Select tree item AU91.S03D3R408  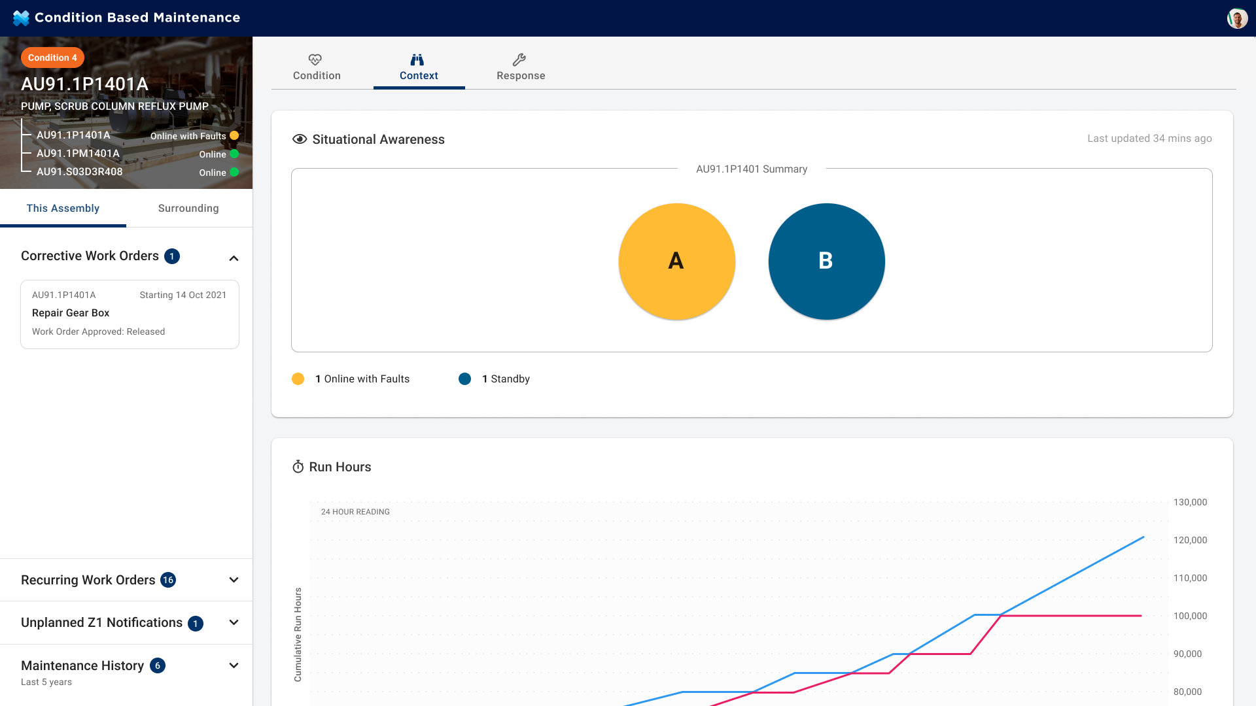[79, 172]
